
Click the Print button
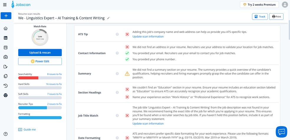[x=276, y=16]
